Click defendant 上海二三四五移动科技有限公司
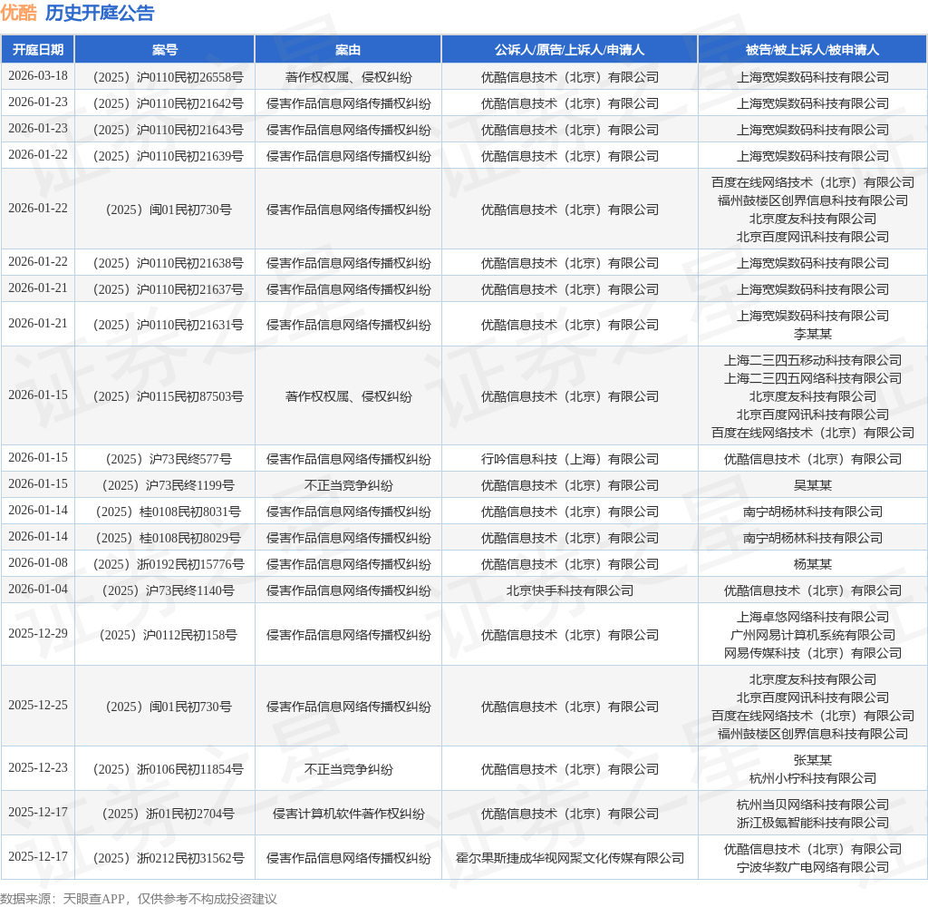The image size is (928, 907). tap(813, 360)
